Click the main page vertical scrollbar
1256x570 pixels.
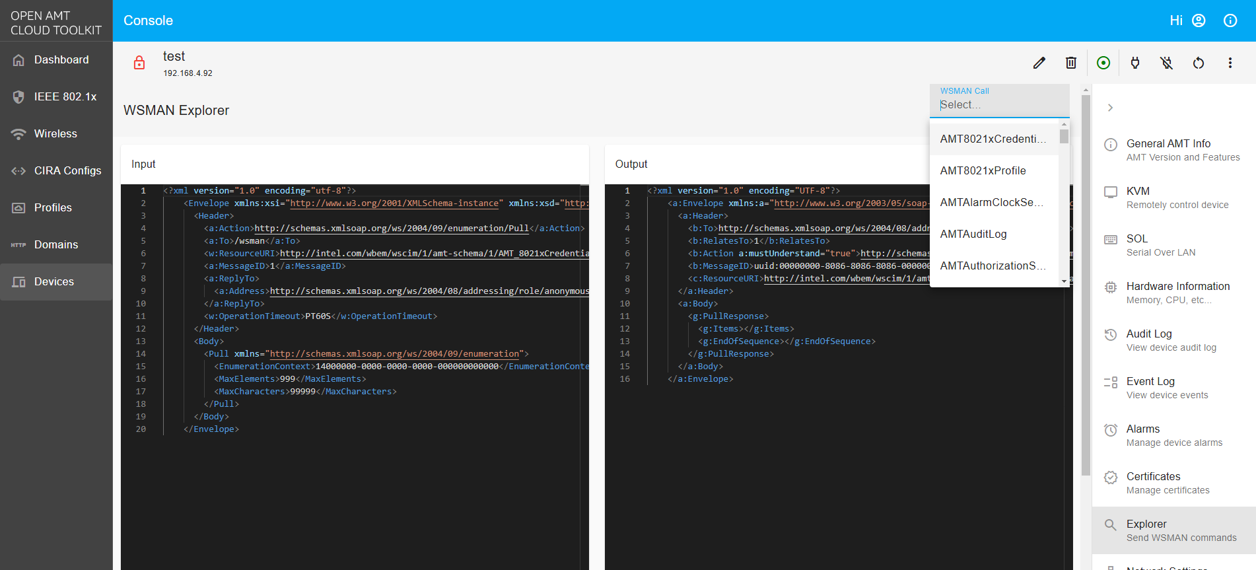click(x=1086, y=285)
